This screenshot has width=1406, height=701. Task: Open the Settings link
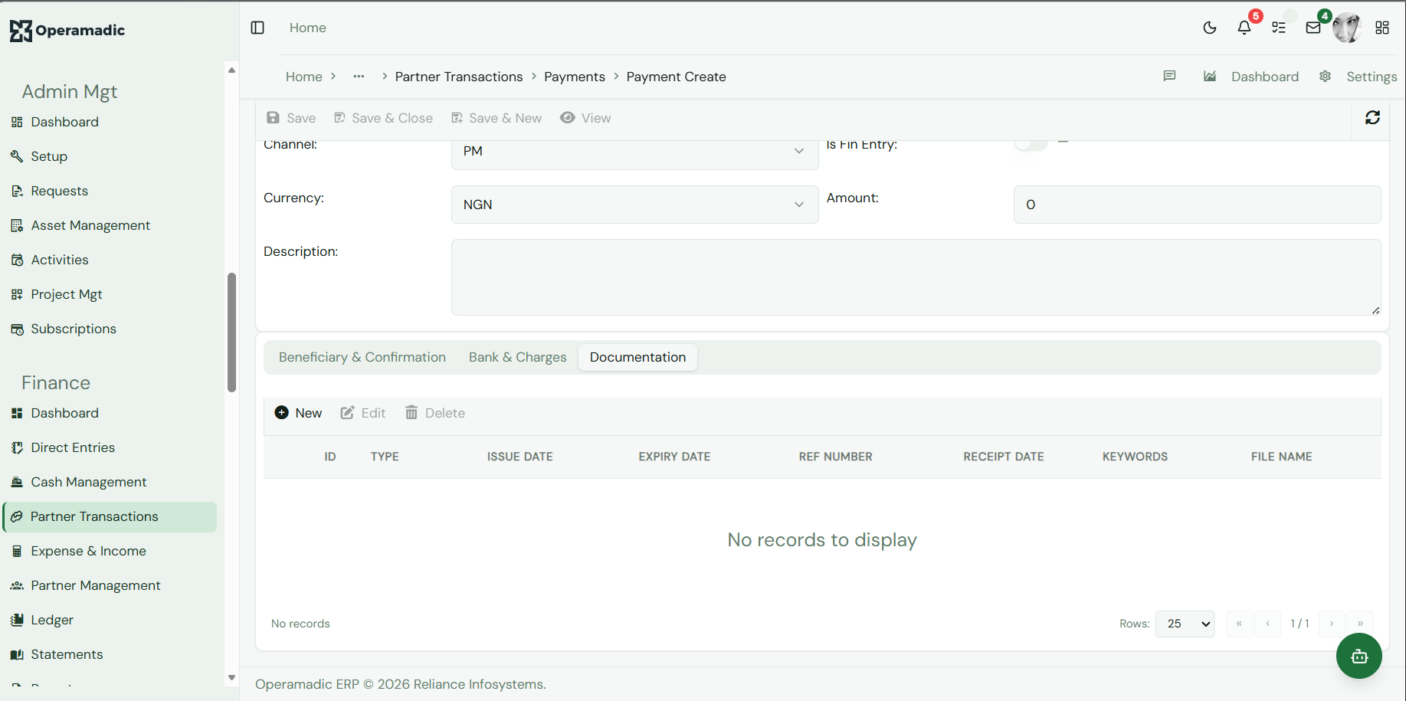(x=1372, y=77)
